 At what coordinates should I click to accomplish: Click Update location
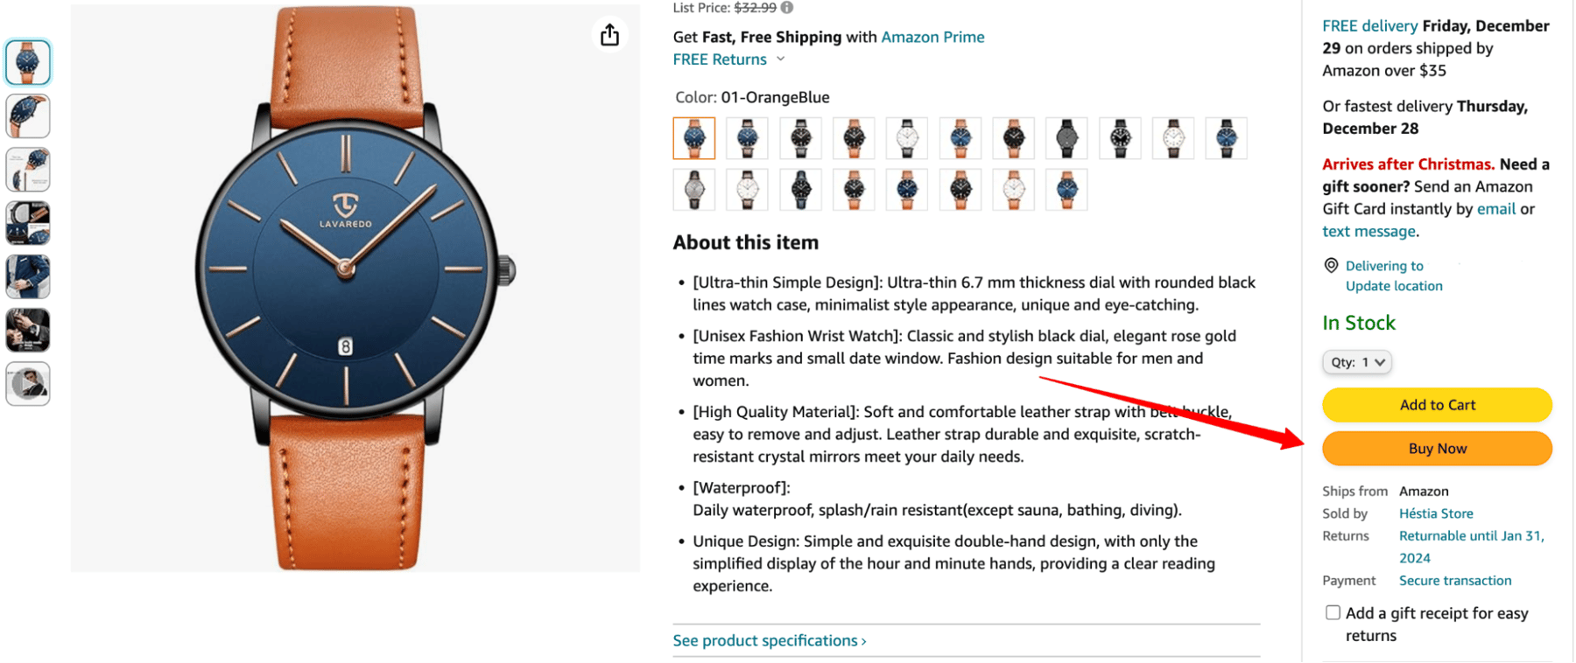[x=1393, y=285]
